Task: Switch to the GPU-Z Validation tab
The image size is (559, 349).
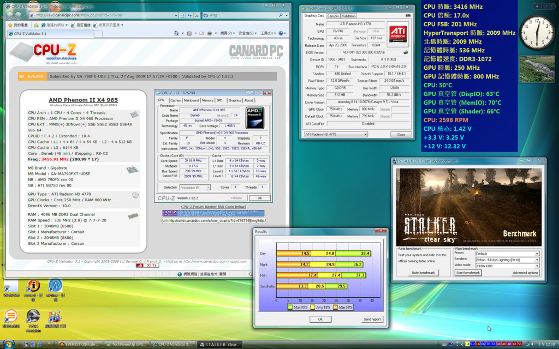Action: (x=348, y=16)
